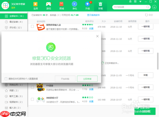The image size is (159, 117).
Task: Click 一键卸载 for 搜狗拼音输入法
Action: point(146,26)
